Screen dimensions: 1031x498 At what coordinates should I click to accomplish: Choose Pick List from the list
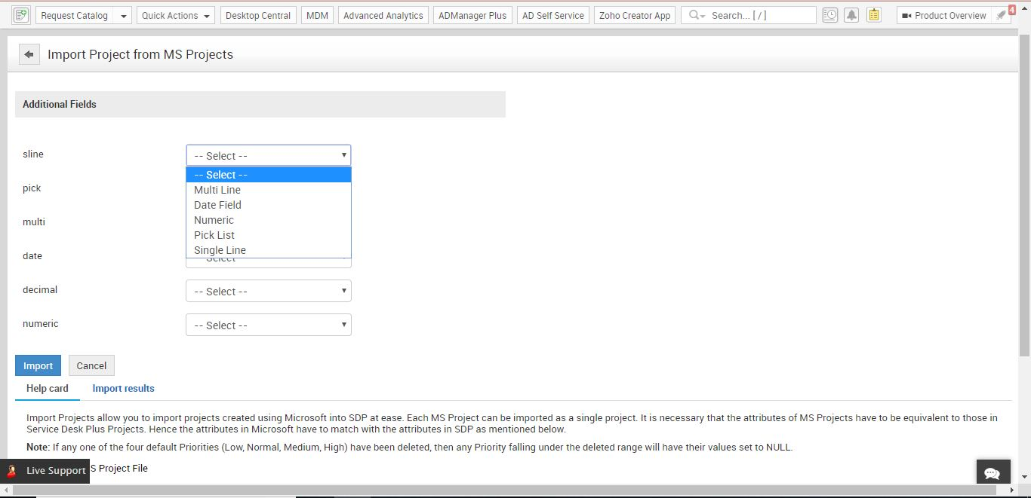[269, 235]
